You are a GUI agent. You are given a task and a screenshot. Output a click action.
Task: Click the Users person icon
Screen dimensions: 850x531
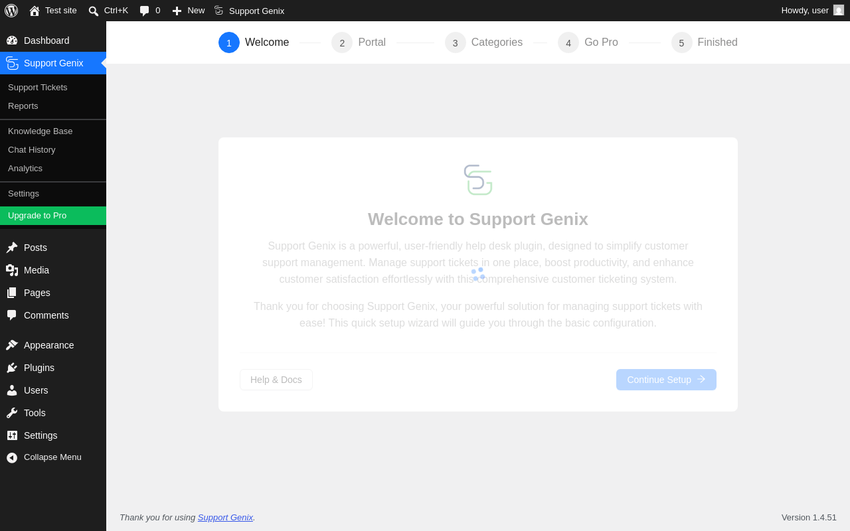[x=12, y=390]
